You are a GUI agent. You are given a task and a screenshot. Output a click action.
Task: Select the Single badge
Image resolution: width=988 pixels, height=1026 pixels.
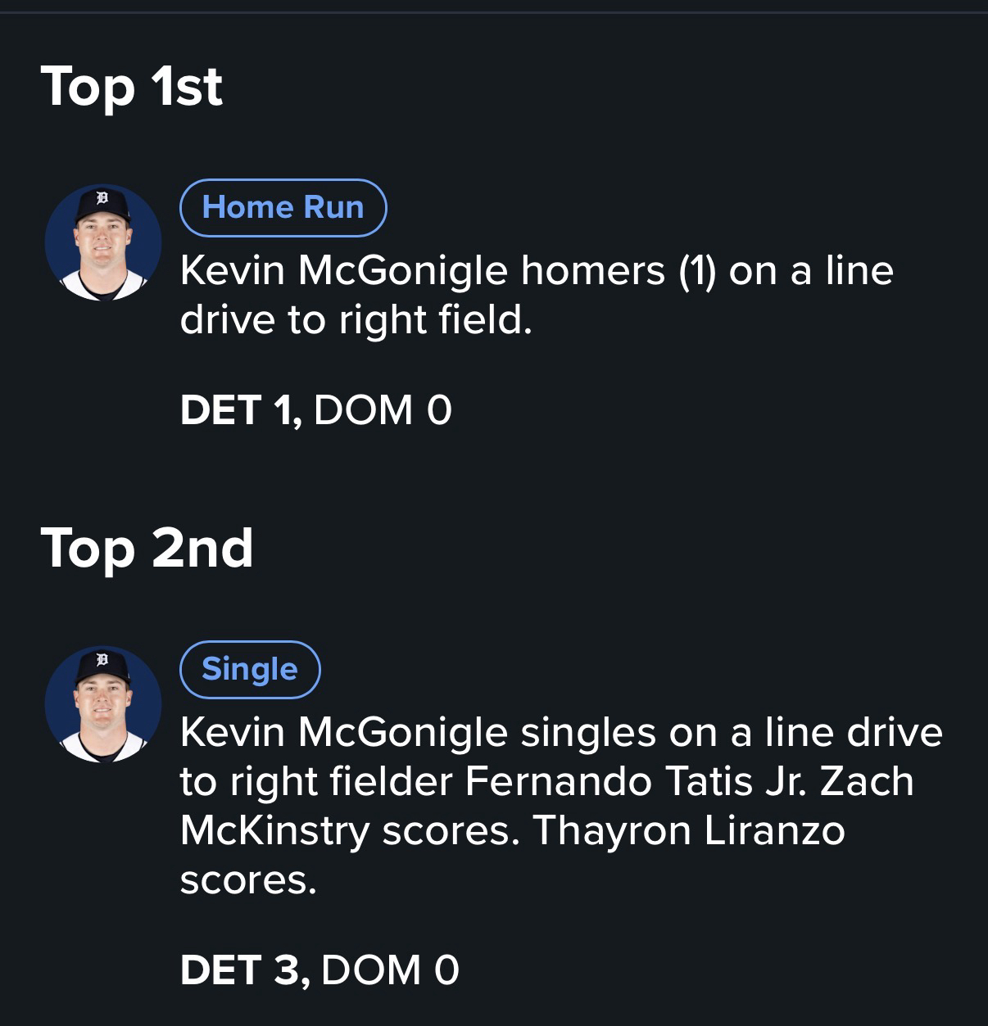coord(249,669)
